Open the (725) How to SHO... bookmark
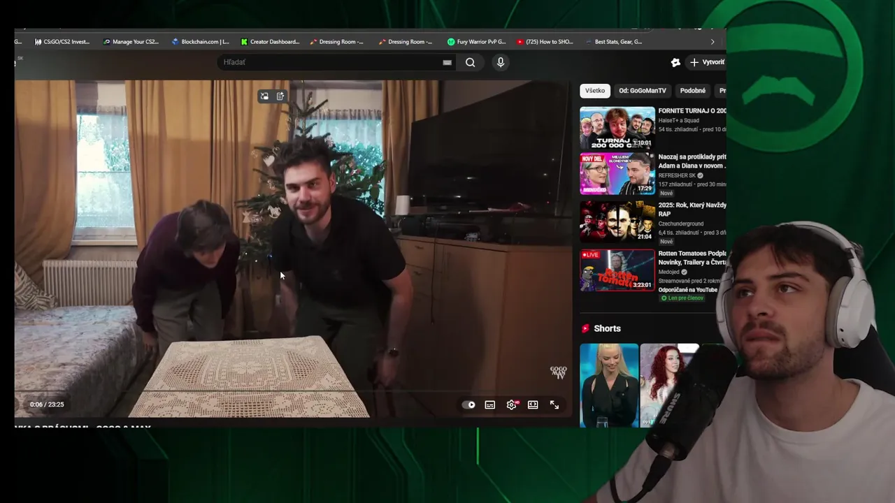895x503 pixels. point(545,42)
